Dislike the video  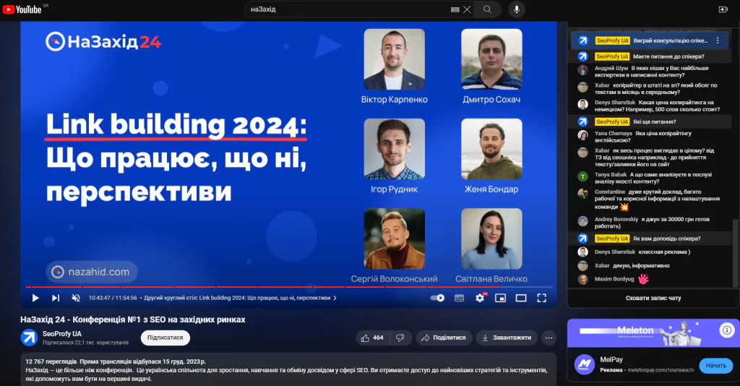(400, 338)
